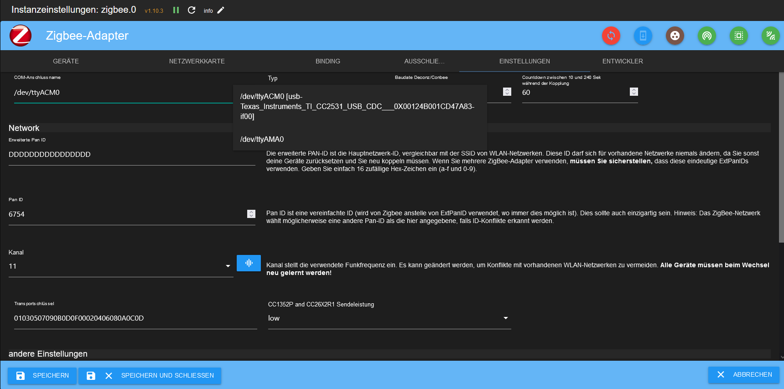Click the version v1.10.3 label
This screenshot has width=784, height=389.
(154, 11)
